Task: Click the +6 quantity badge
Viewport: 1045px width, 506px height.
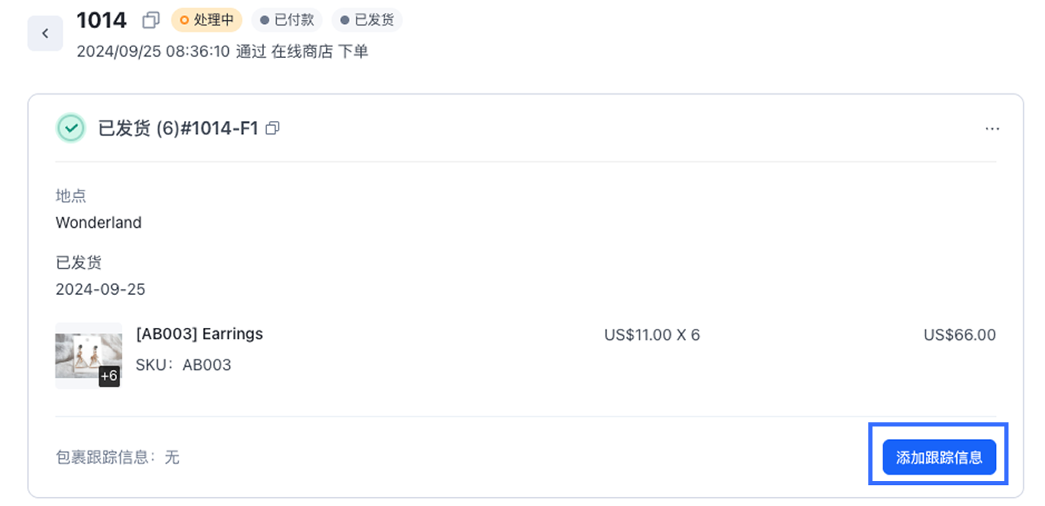Action: [109, 376]
